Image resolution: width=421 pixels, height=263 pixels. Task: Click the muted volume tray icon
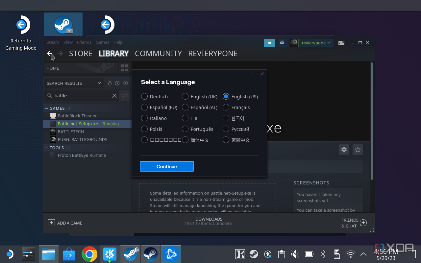(x=295, y=254)
